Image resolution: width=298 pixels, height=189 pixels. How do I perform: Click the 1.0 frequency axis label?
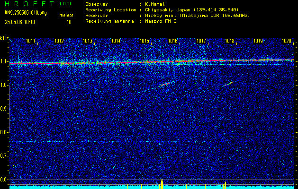(4, 86)
